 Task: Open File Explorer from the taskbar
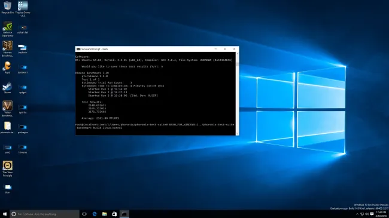point(105,214)
